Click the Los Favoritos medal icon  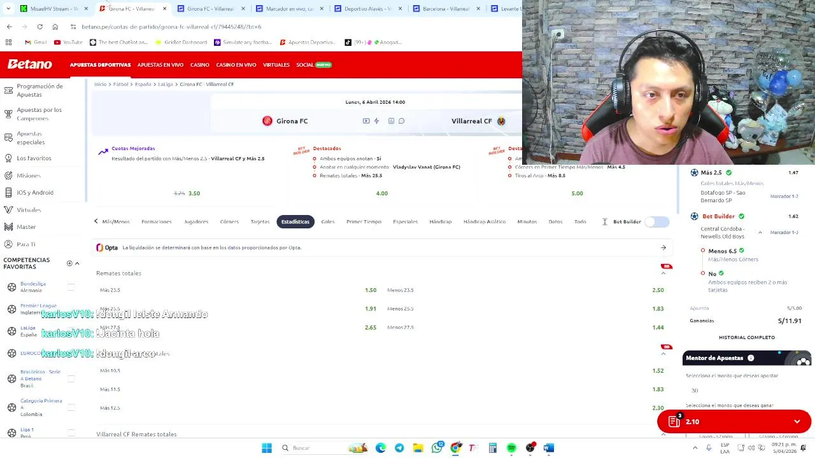point(8,158)
